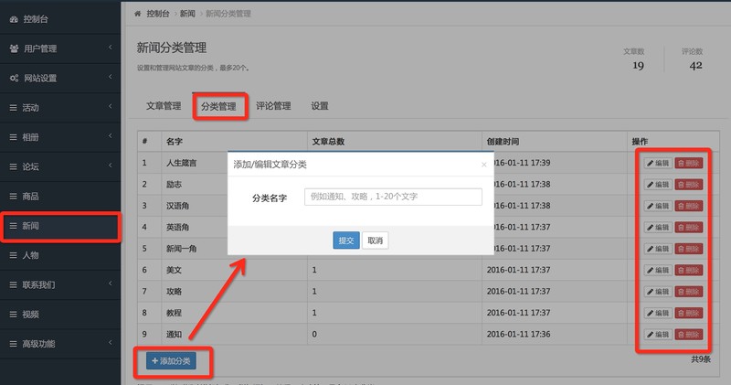731x385 pixels.
Task: Edit the 通知 category
Action: click(x=658, y=334)
